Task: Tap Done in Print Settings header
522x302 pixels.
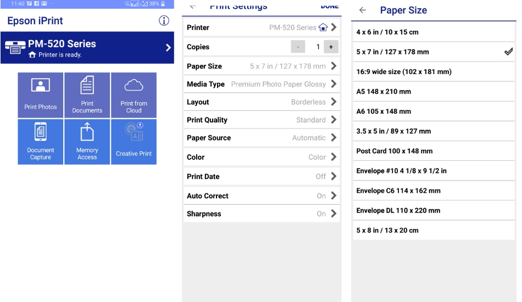Action: tap(330, 6)
